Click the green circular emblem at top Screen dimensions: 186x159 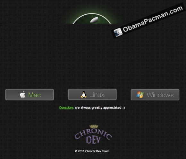click(92, 19)
